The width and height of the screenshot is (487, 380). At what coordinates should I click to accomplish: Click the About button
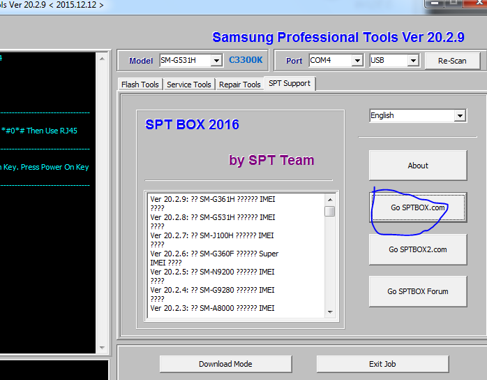[418, 166]
